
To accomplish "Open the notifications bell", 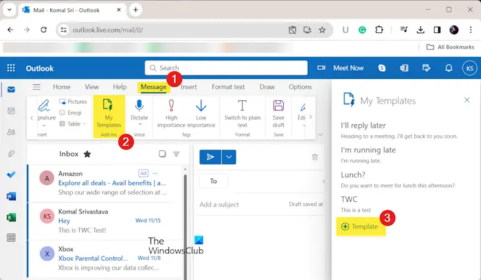I will coord(449,68).
